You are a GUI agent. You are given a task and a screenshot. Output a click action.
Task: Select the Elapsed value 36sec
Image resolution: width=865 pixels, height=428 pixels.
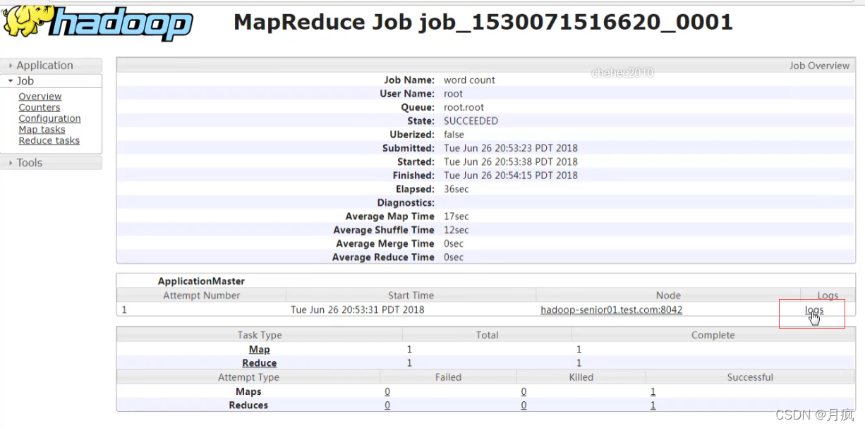coord(456,190)
